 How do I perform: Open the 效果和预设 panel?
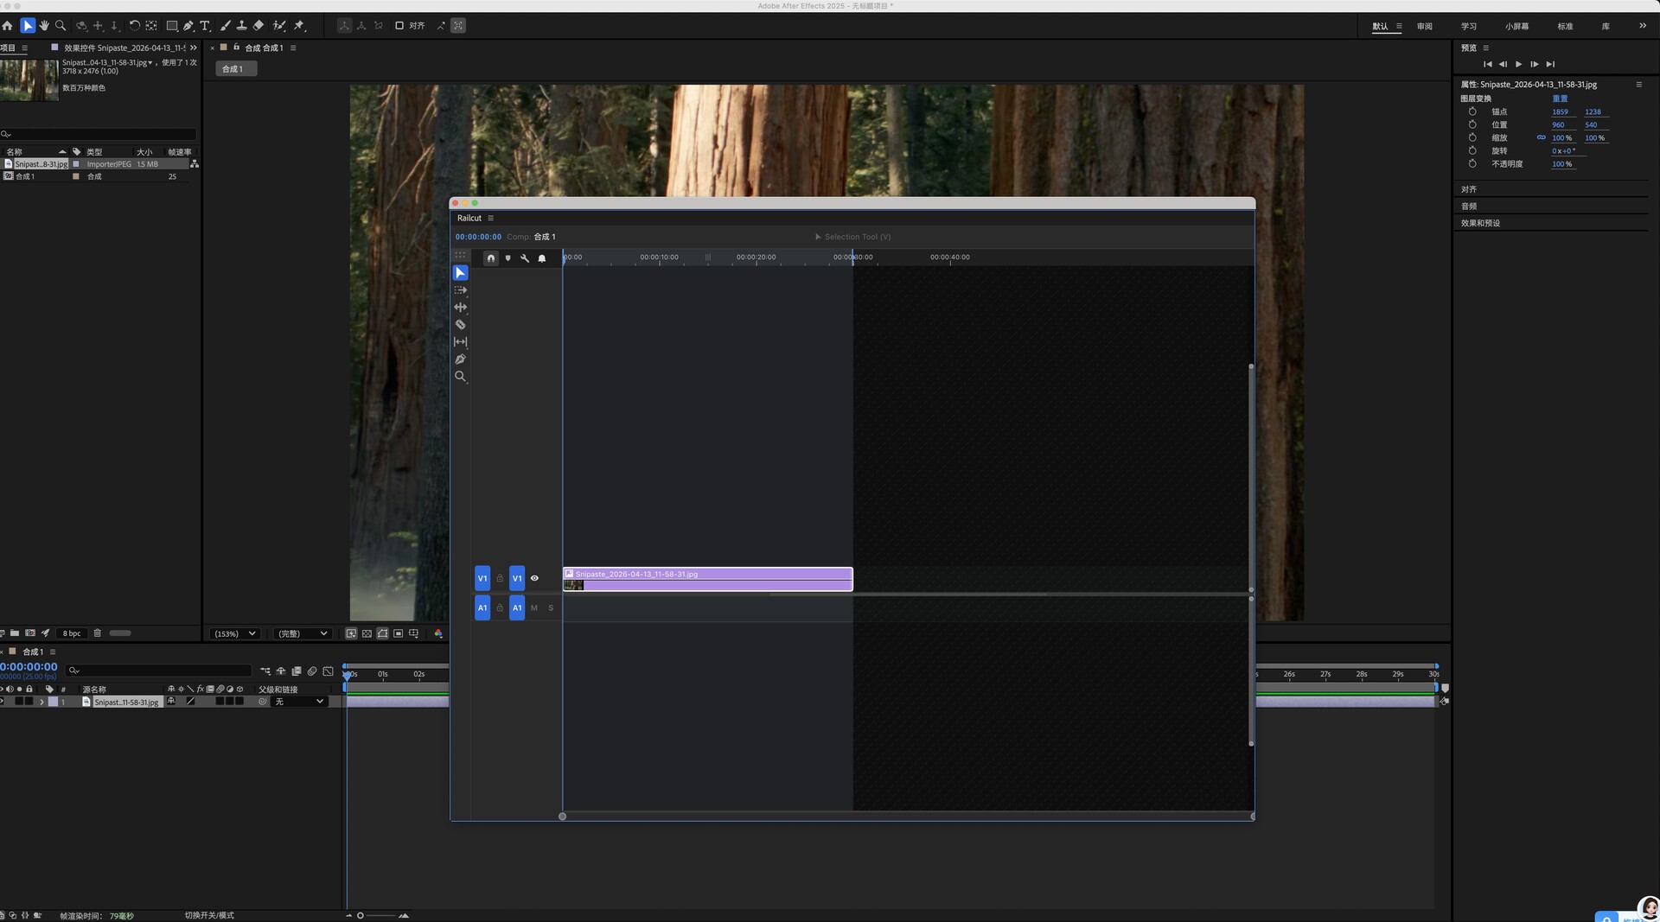tap(1480, 223)
